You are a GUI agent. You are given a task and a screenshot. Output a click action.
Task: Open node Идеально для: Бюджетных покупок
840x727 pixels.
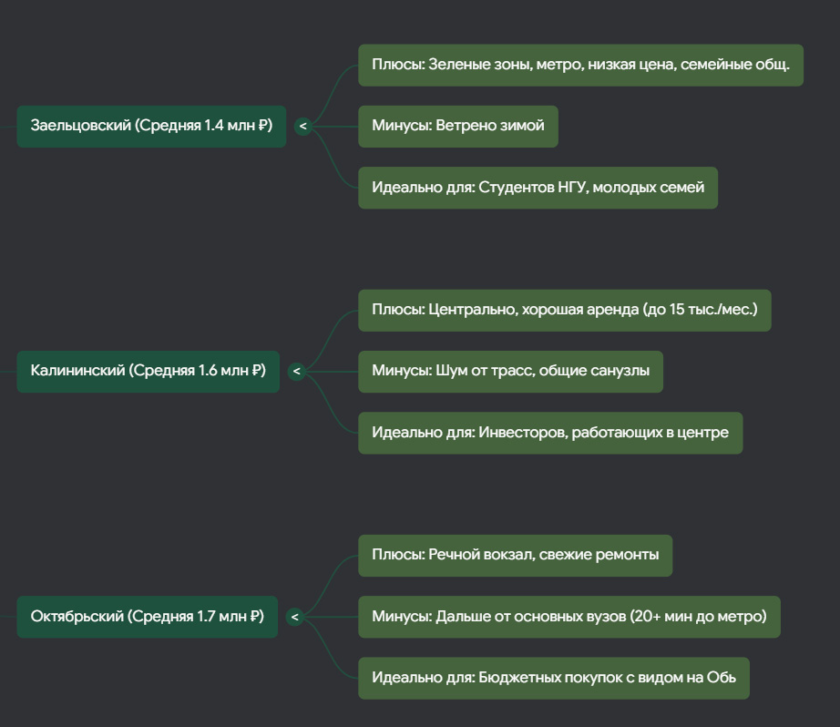coord(554,678)
